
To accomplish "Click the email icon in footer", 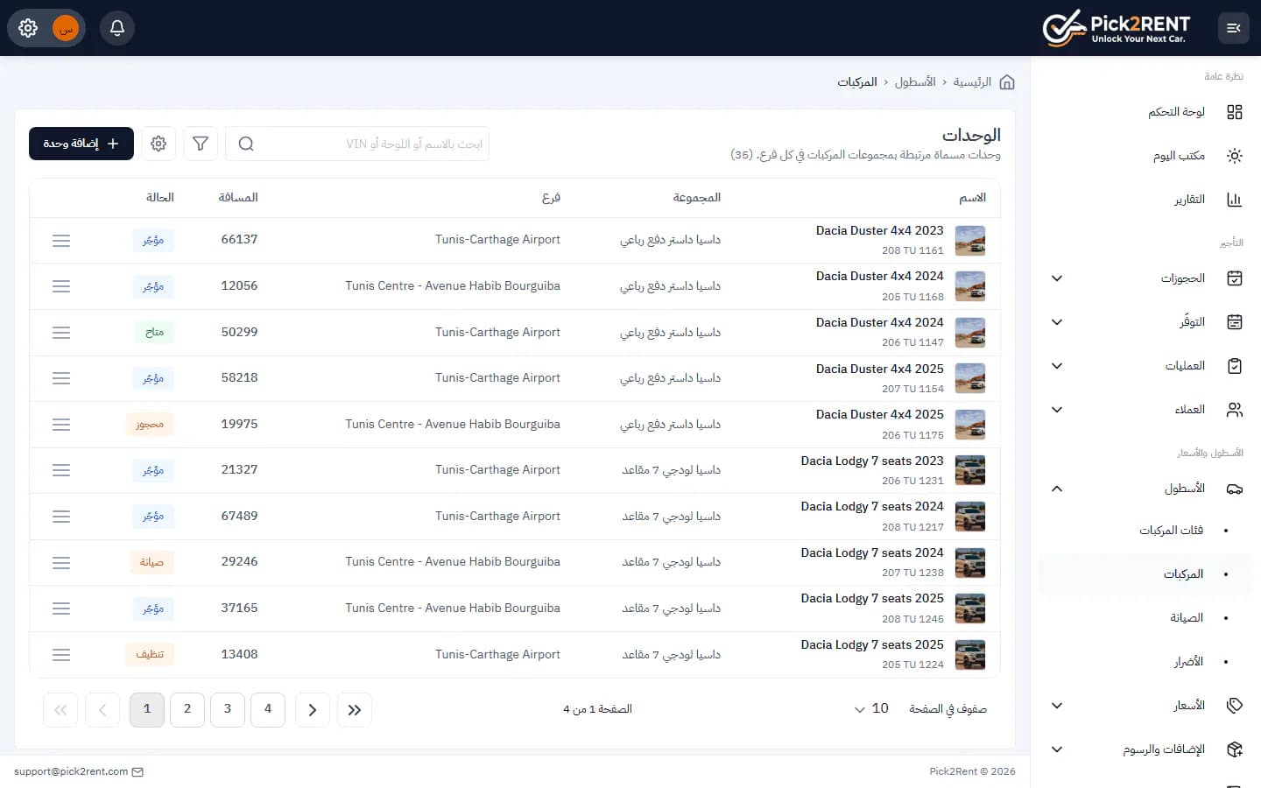I will 137,772.
